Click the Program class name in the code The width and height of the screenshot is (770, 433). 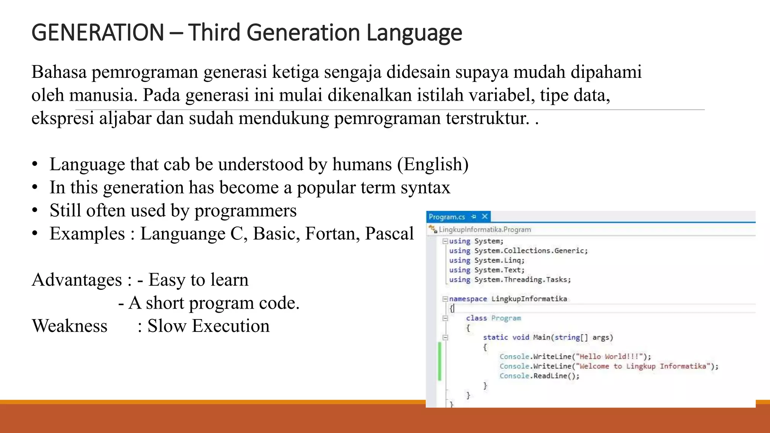(506, 318)
